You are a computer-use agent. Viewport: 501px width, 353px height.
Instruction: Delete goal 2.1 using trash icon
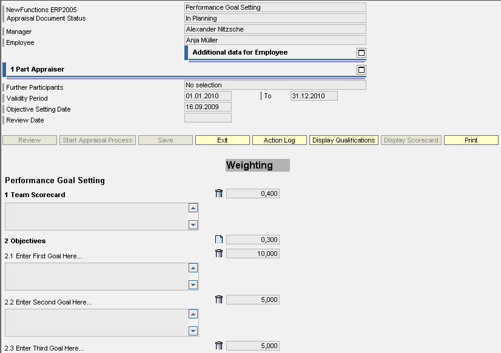[219, 254]
